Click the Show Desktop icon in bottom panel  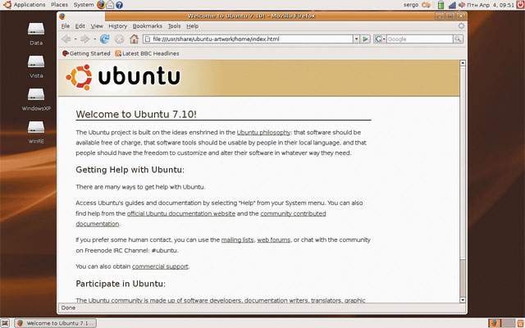[4, 323]
